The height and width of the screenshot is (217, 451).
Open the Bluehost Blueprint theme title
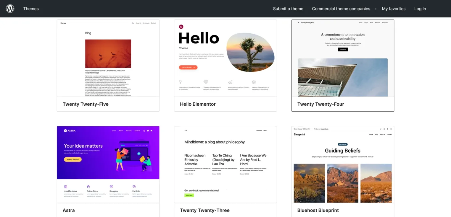[x=318, y=210]
